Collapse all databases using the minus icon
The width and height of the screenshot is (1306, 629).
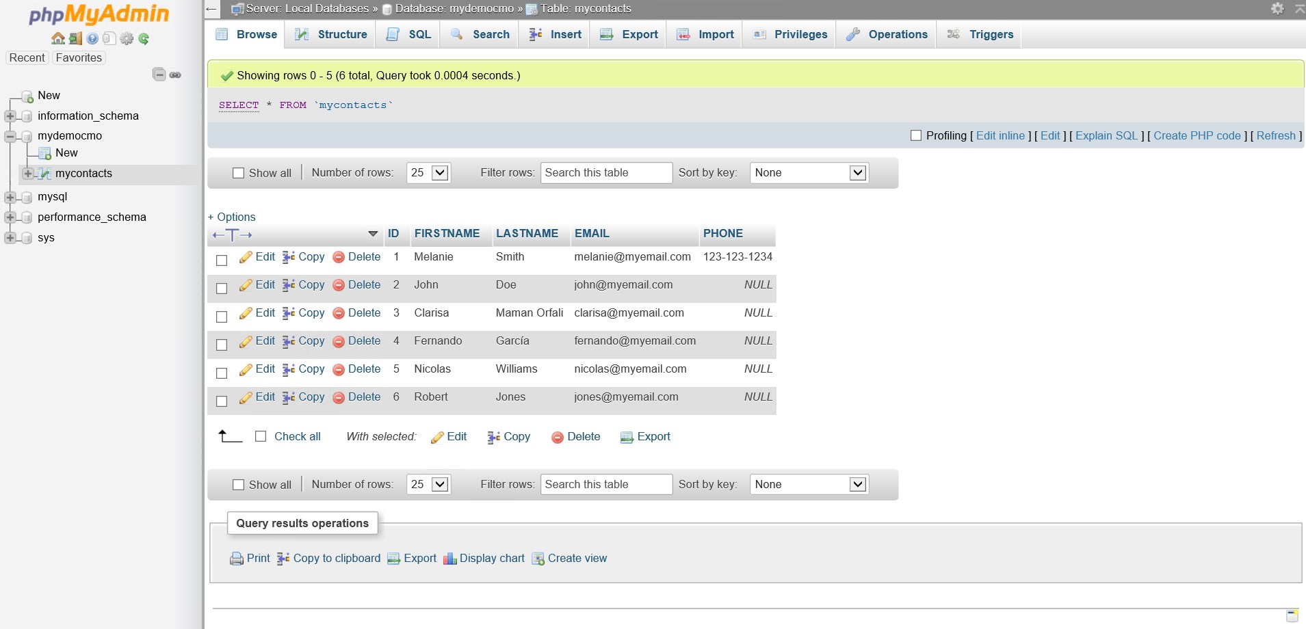pyautogui.click(x=159, y=75)
